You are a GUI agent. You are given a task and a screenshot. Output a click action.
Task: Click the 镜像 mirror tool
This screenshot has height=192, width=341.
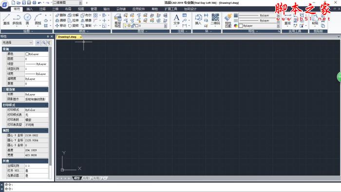[86, 20]
